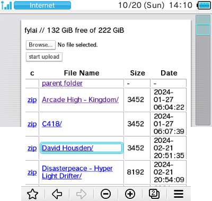
Task: Click the vertical scrollbar thumb
Action: tap(203, 30)
